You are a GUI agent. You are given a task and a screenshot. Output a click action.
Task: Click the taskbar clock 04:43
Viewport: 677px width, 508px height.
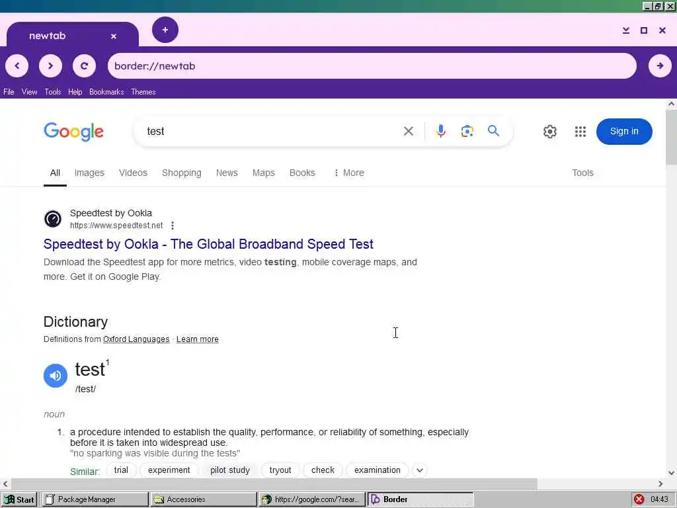(659, 499)
